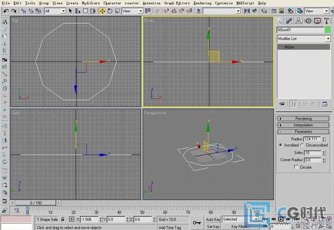Open the render type View dropdown
The image size is (334, 230).
[326, 11]
